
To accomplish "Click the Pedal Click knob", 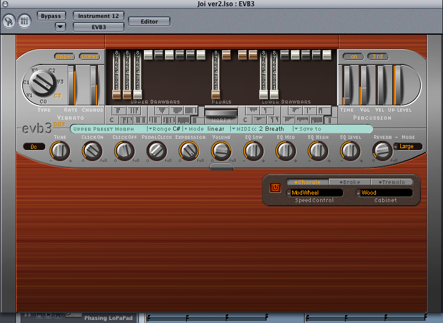I will point(156,151).
